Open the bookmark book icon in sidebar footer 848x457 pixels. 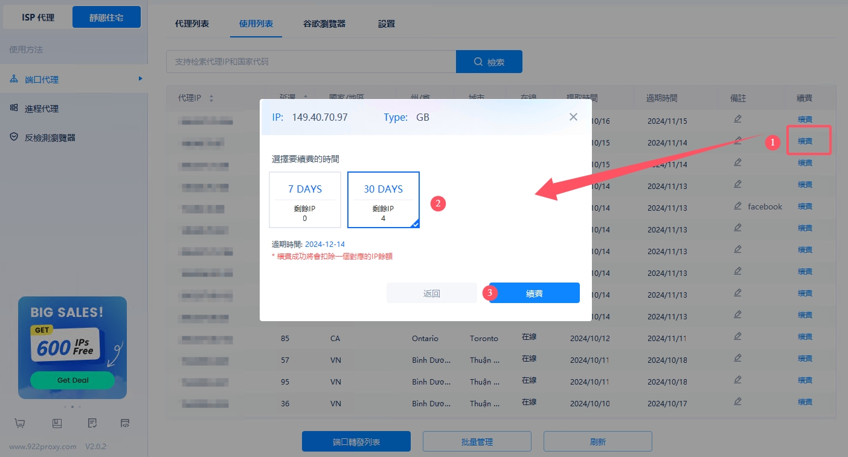point(57,423)
